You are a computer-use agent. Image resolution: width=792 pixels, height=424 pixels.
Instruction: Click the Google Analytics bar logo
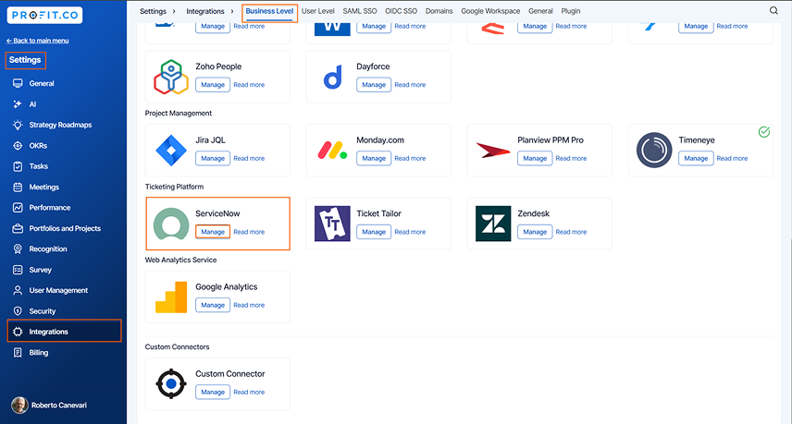[x=171, y=297]
